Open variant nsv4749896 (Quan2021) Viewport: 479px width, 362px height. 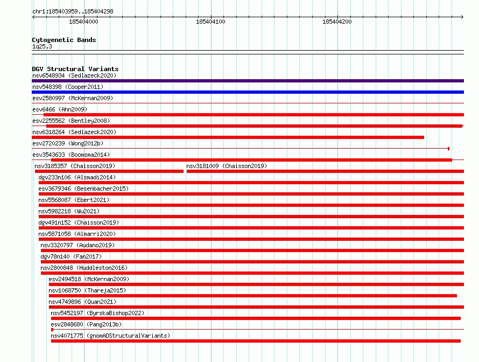pyautogui.click(x=82, y=302)
